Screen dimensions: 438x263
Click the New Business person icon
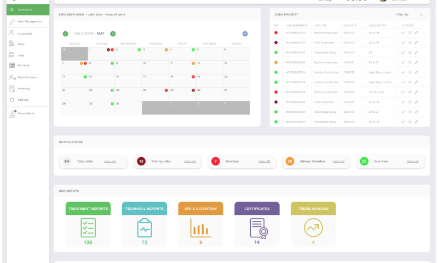coord(12,77)
